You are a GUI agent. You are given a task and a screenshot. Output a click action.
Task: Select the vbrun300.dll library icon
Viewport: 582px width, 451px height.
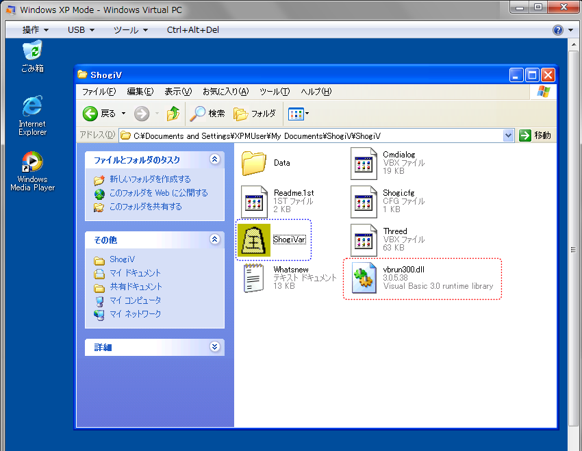click(x=364, y=278)
